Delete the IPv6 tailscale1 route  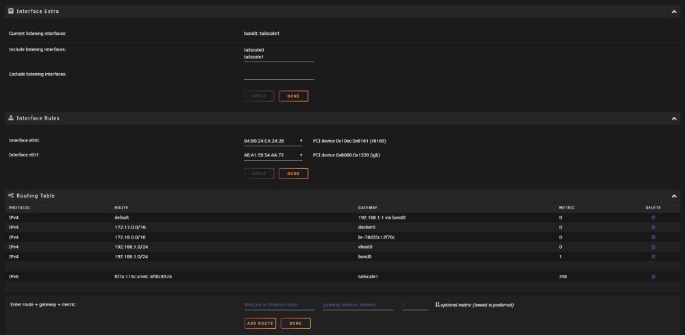click(x=653, y=277)
